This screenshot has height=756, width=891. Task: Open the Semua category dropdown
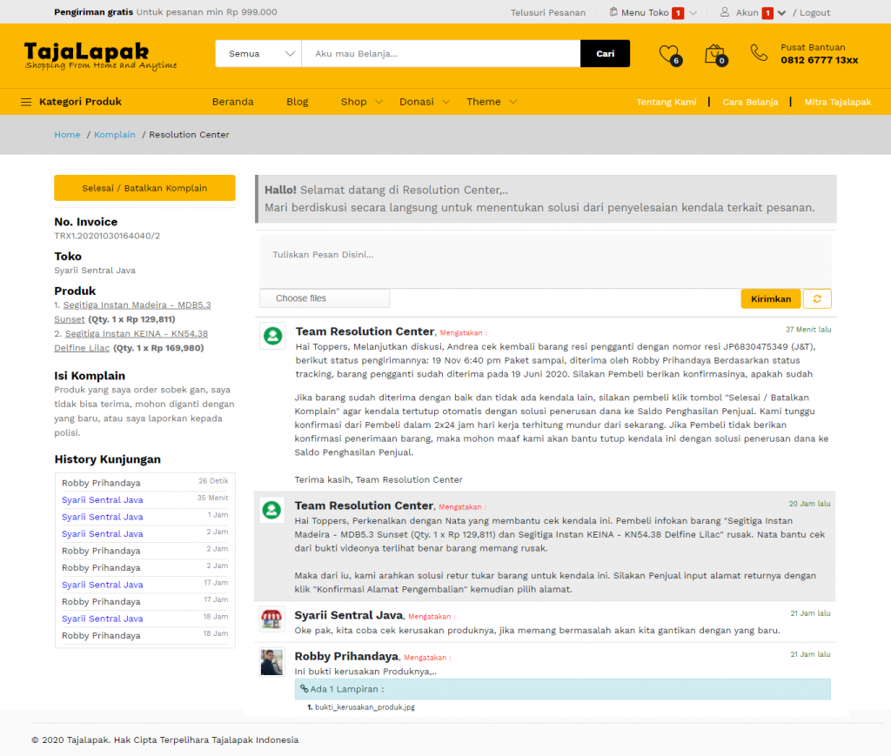pos(258,53)
